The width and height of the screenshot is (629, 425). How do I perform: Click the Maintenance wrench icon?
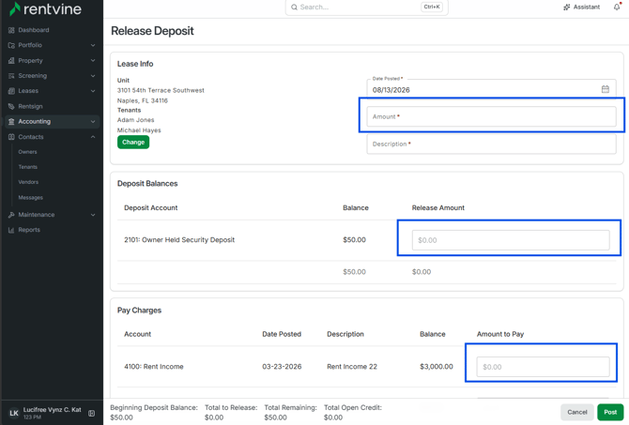[11, 215]
